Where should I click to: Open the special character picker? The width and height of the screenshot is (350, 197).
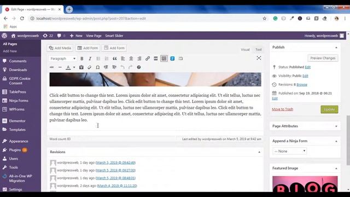pyautogui.click(x=98, y=67)
